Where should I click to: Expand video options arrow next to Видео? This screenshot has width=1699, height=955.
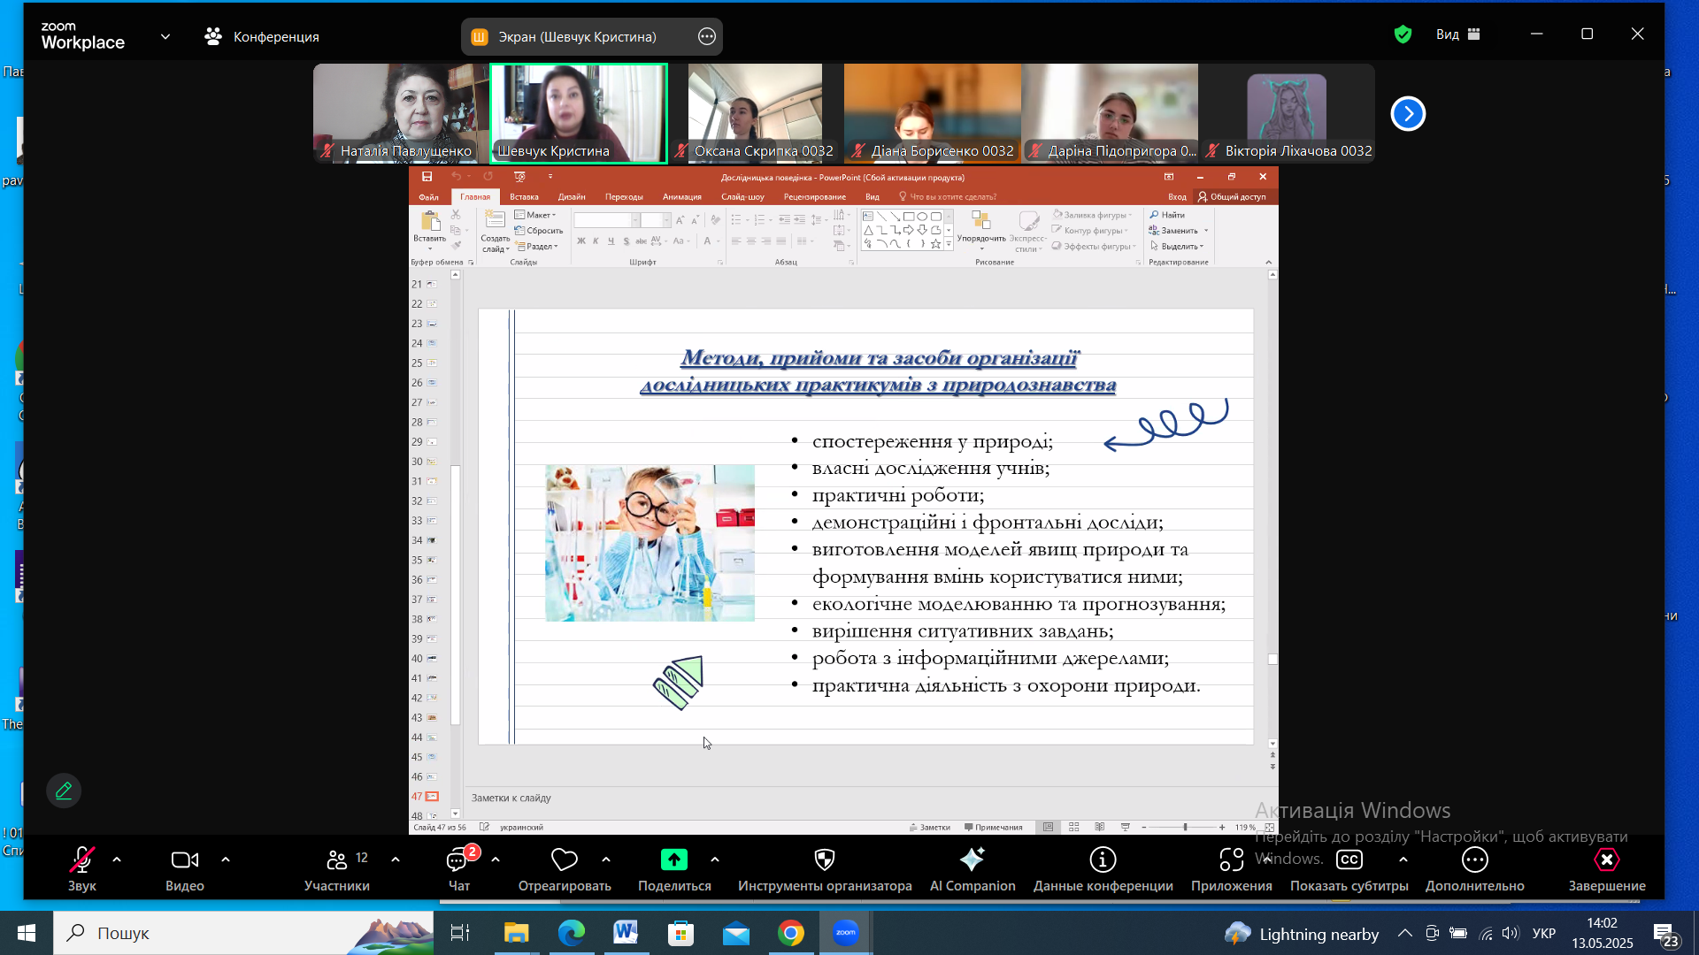[226, 859]
